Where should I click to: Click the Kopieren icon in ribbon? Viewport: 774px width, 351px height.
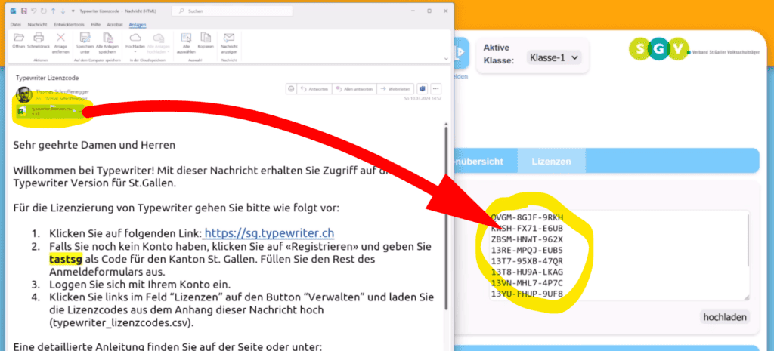click(206, 38)
